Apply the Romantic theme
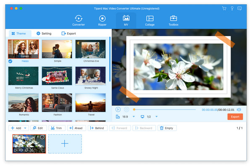The image size is (252, 167). click(x=24, y=103)
